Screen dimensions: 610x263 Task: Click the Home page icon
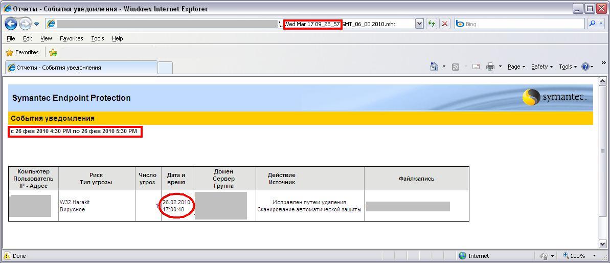click(x=434, y=67)
